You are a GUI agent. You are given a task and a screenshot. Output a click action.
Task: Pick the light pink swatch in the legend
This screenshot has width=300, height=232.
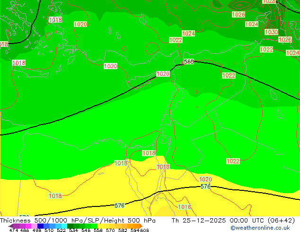[34, 226]
